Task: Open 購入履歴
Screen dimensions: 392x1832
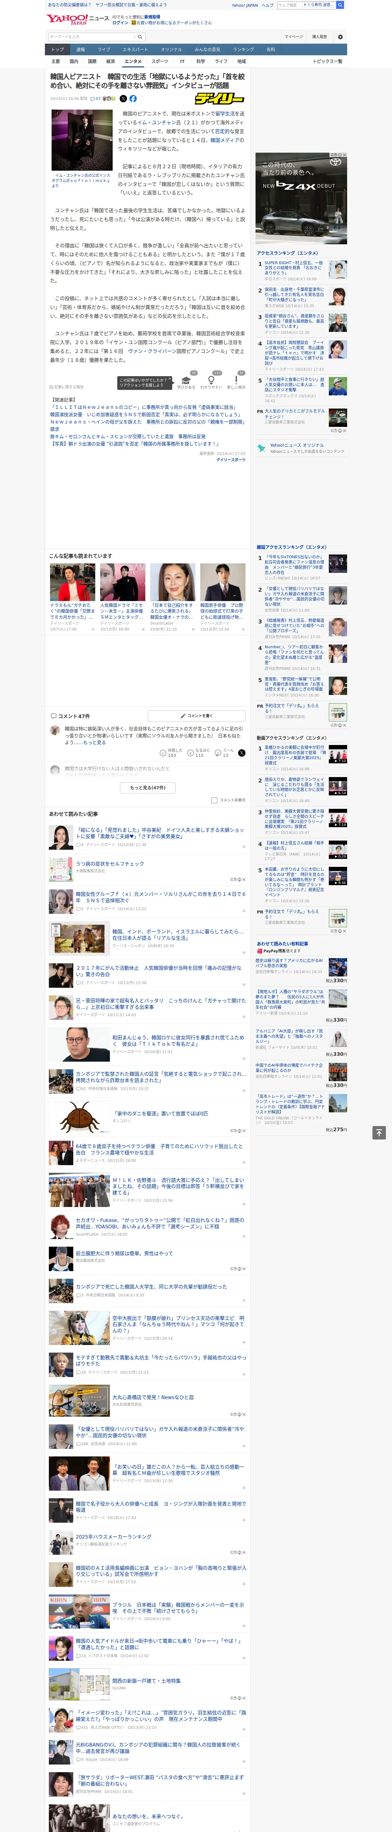Action: 319,36
